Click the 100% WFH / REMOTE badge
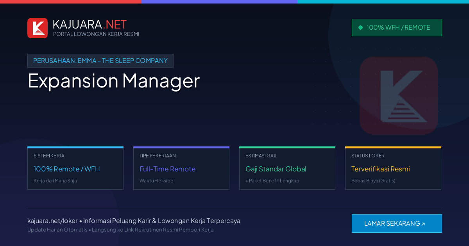 [397, 27]
